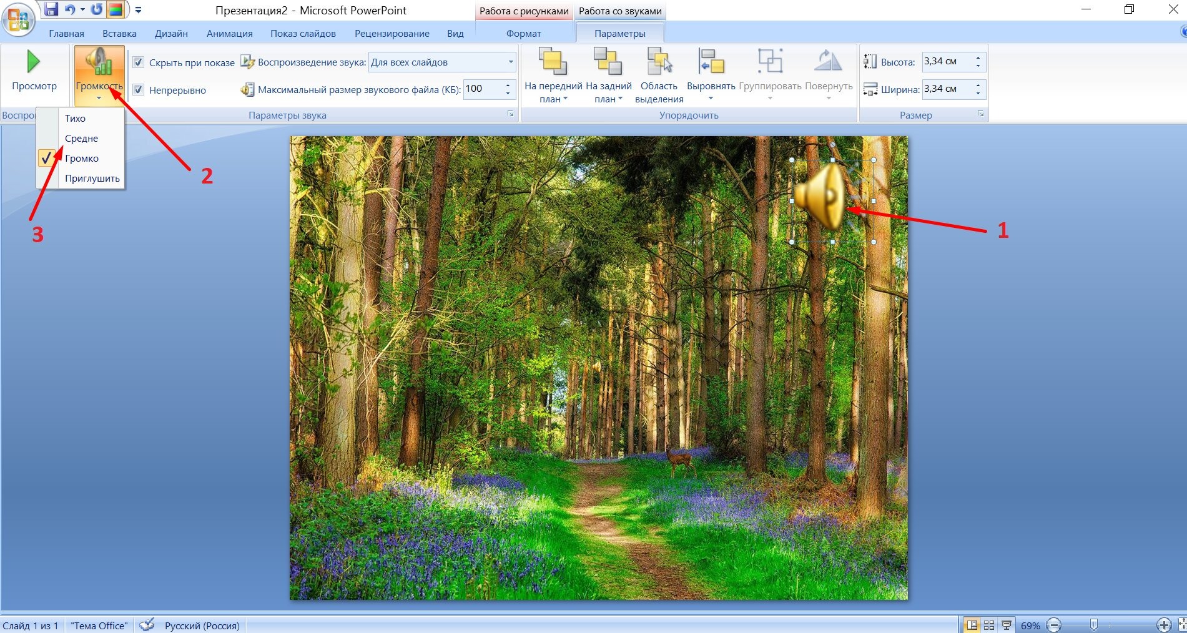
Task: Click the Save icon in quick access toolbar
Action: tap(51, 9)
